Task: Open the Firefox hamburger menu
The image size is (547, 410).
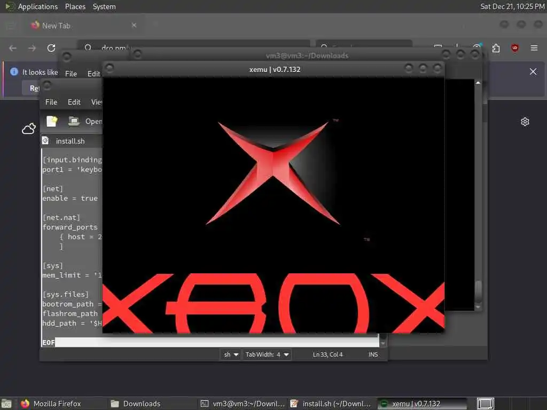Action: pos(534,48)
